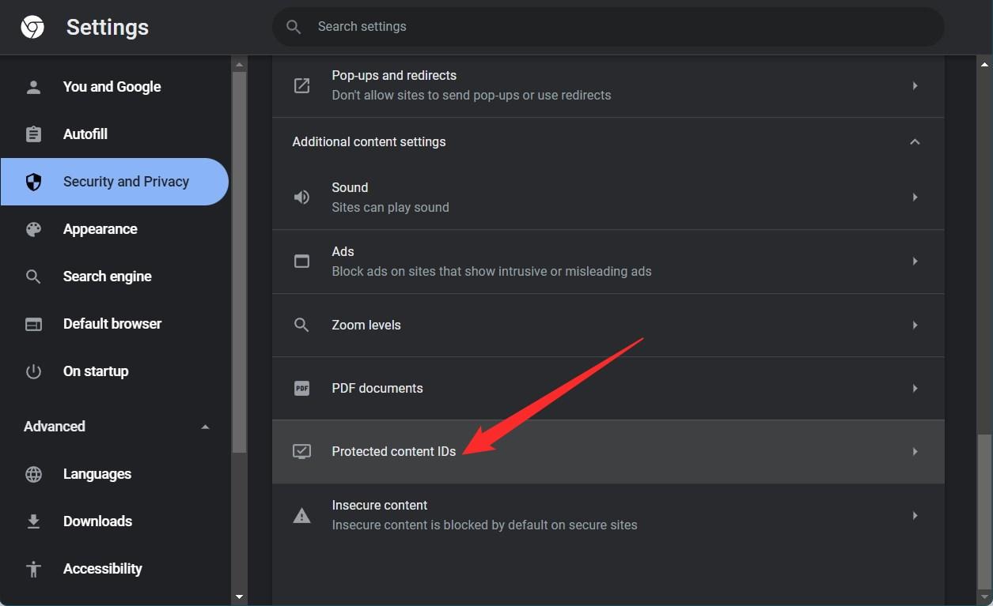The width and height of the screenshot is (993, 606).
Task: Click the Chrome logo icon
Action: 31,26
